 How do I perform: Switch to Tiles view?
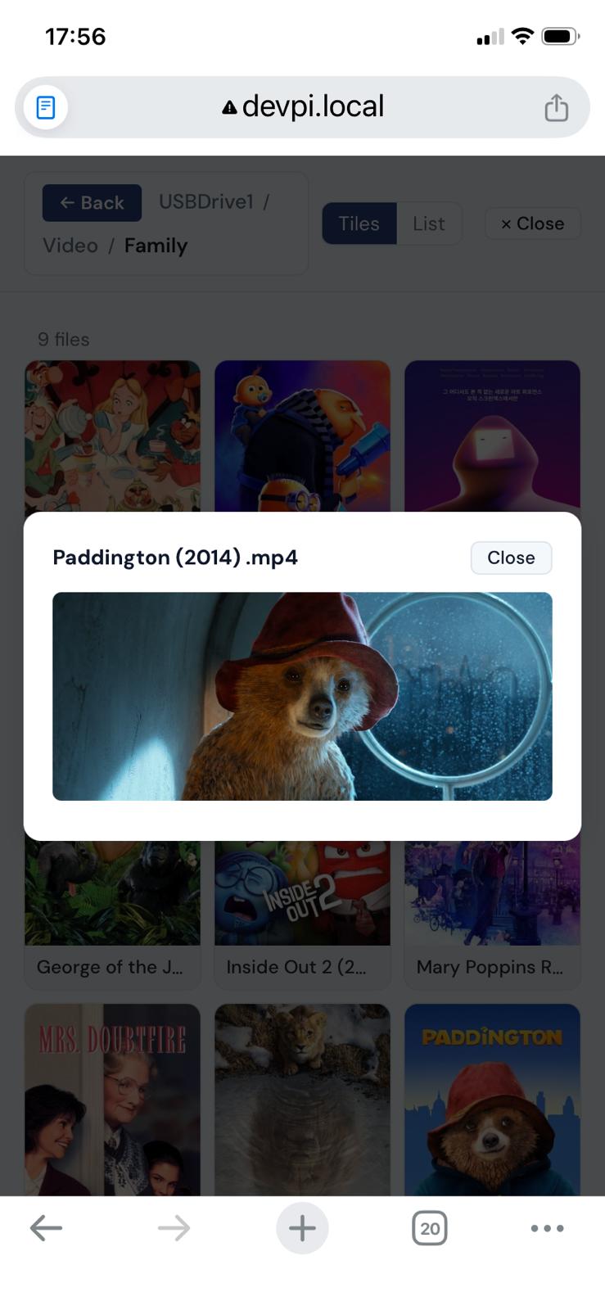[x=359, y=224]
